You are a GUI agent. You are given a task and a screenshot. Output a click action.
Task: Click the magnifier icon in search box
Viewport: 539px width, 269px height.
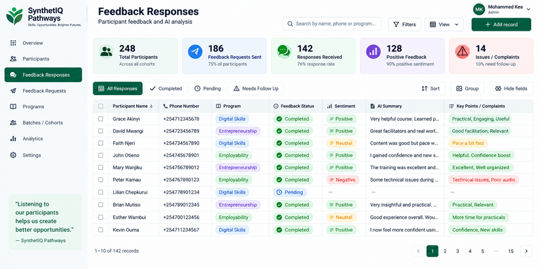pos(290,24)
